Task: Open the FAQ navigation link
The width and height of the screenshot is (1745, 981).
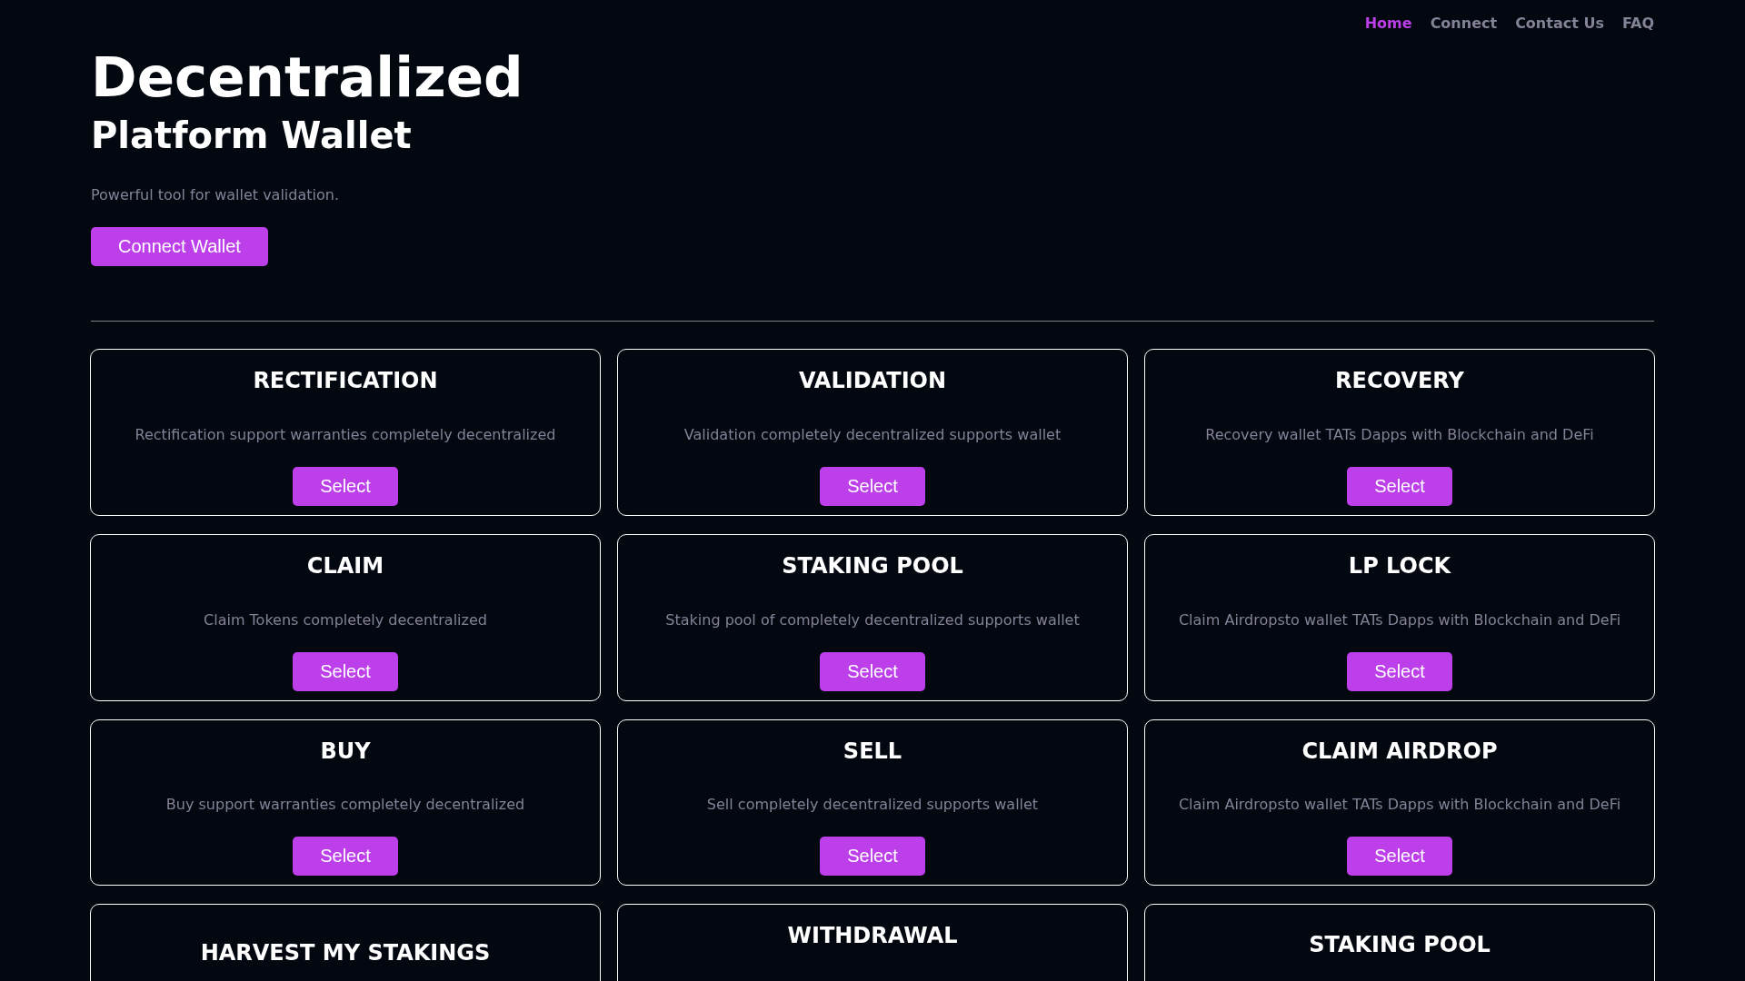Action: (x=1638, y=24)
